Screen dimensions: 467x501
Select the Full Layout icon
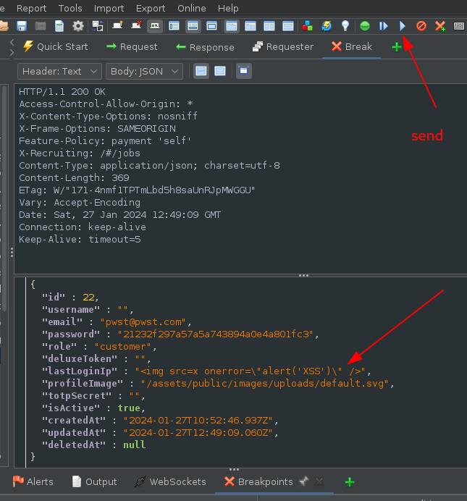pyautogui.click(x=211, y=26)
